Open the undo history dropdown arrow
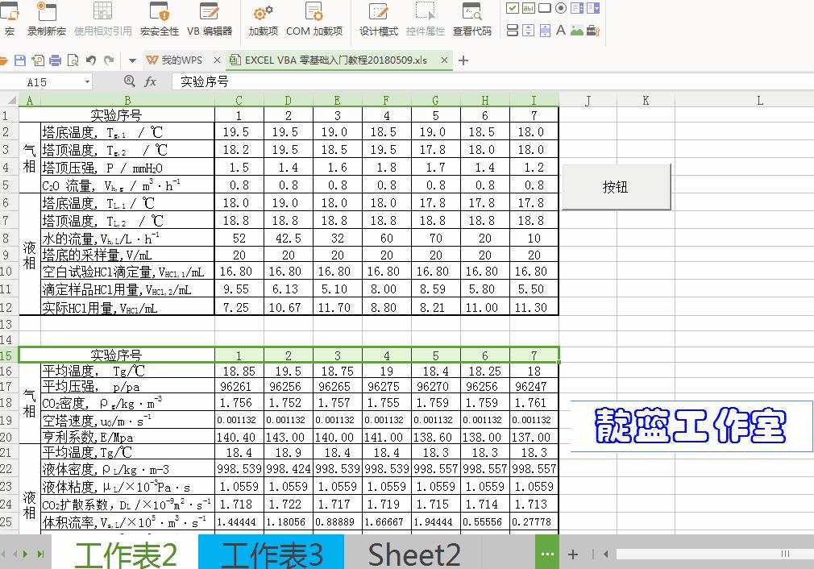 131,60
